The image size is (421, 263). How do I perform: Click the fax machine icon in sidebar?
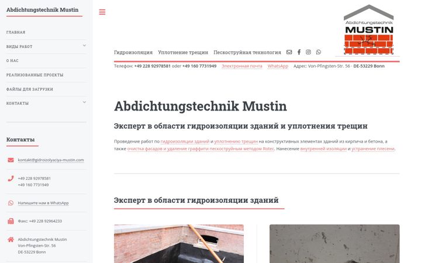(x=11, y=221)
